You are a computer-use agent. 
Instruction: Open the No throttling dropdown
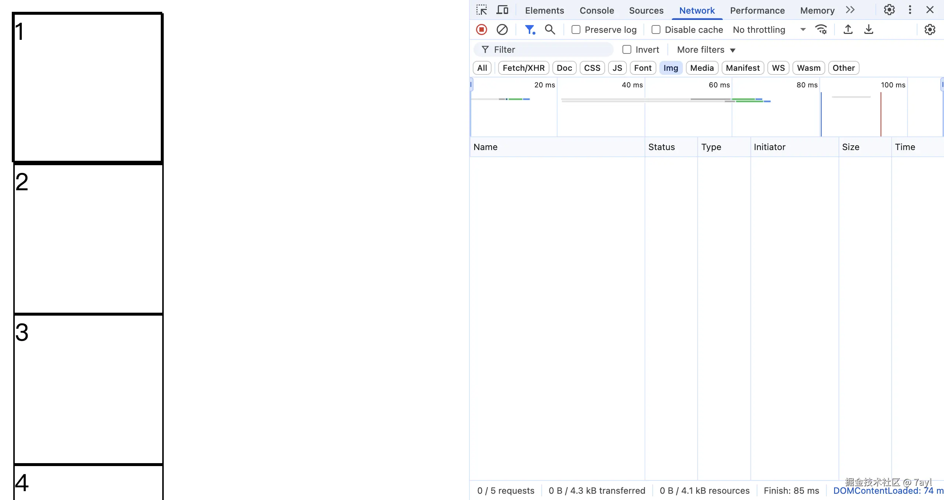click(769, 29)
